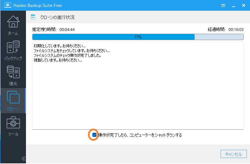Click the 推定残り時間 label

coord(44,29)
